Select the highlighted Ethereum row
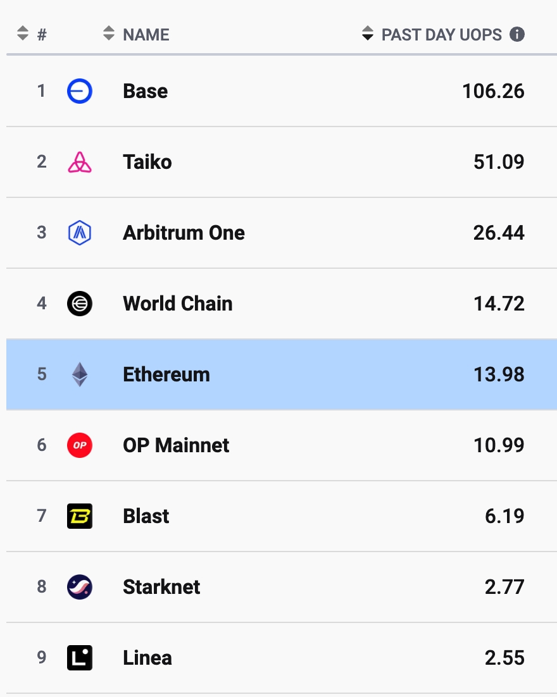557x697 pixels. pyautogui.click(x=282, y=374)
